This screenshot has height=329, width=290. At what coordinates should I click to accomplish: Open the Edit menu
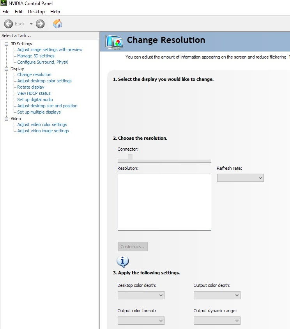pyautogui.click(x=19, y=12)
